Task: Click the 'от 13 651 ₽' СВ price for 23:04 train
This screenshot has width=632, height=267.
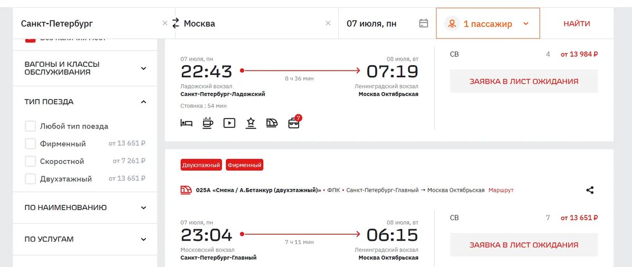Action: [x=579, y=217]
